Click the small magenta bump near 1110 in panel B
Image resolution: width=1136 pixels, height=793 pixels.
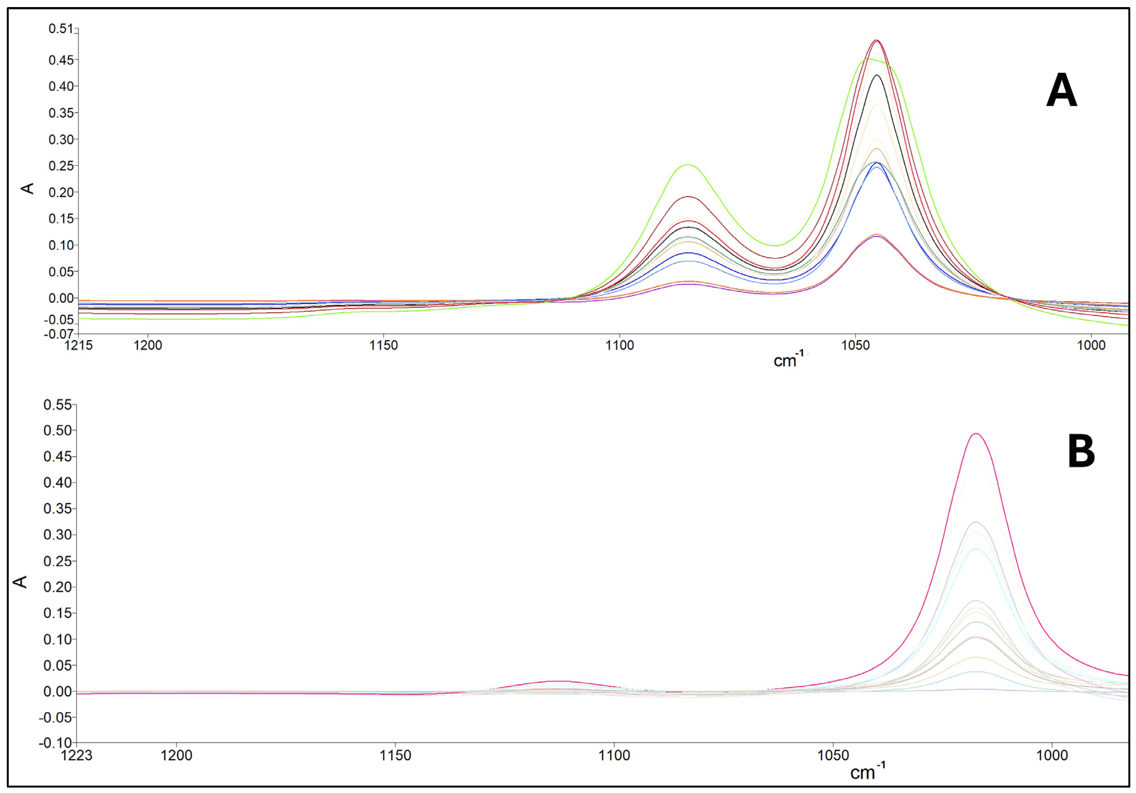[x=559, y=681]
